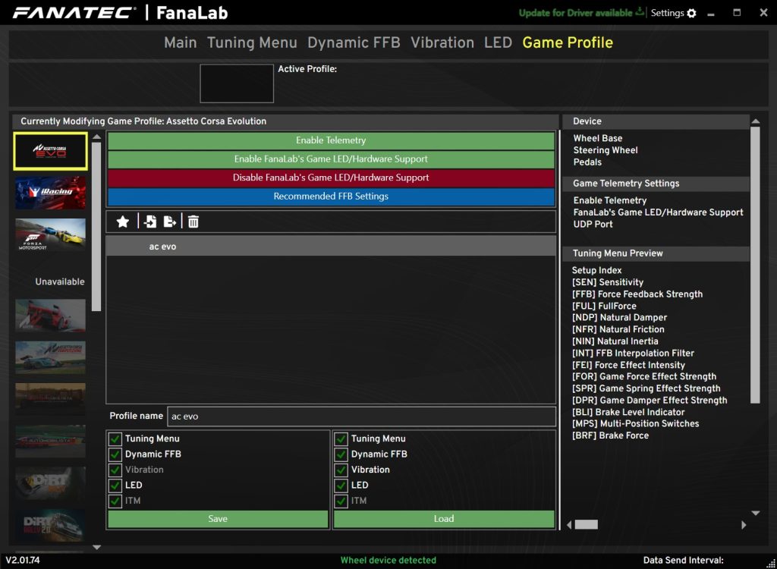Toggle Vibration checkbox in the Load column
Viewport: 777px width, 569px height.
(x=341, y=470)
